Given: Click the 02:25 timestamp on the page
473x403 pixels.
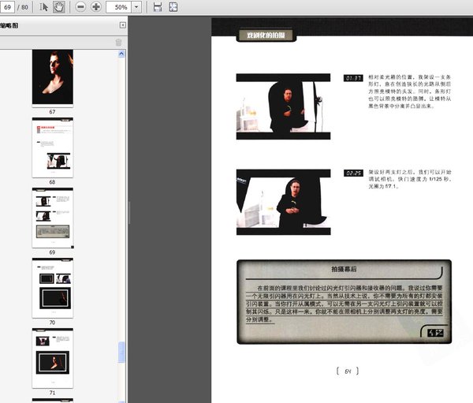Looking at the screenshot, I should click(353, 174).
